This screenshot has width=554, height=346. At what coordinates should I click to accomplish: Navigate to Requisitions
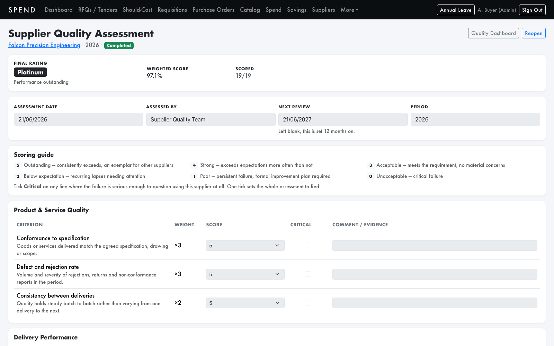pos(172,10)
